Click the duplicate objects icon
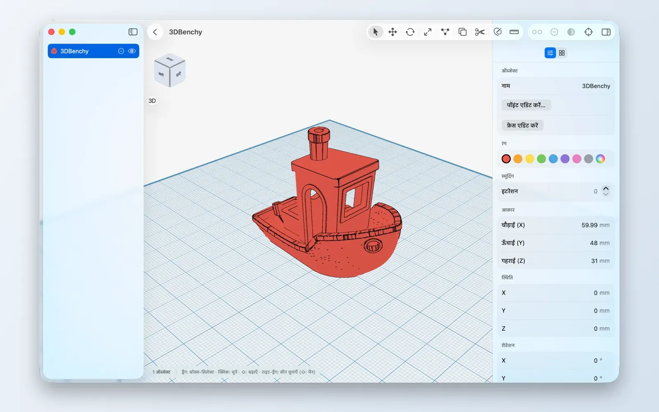This screenshot has width=659, height=412. click(x=463, y=32)
